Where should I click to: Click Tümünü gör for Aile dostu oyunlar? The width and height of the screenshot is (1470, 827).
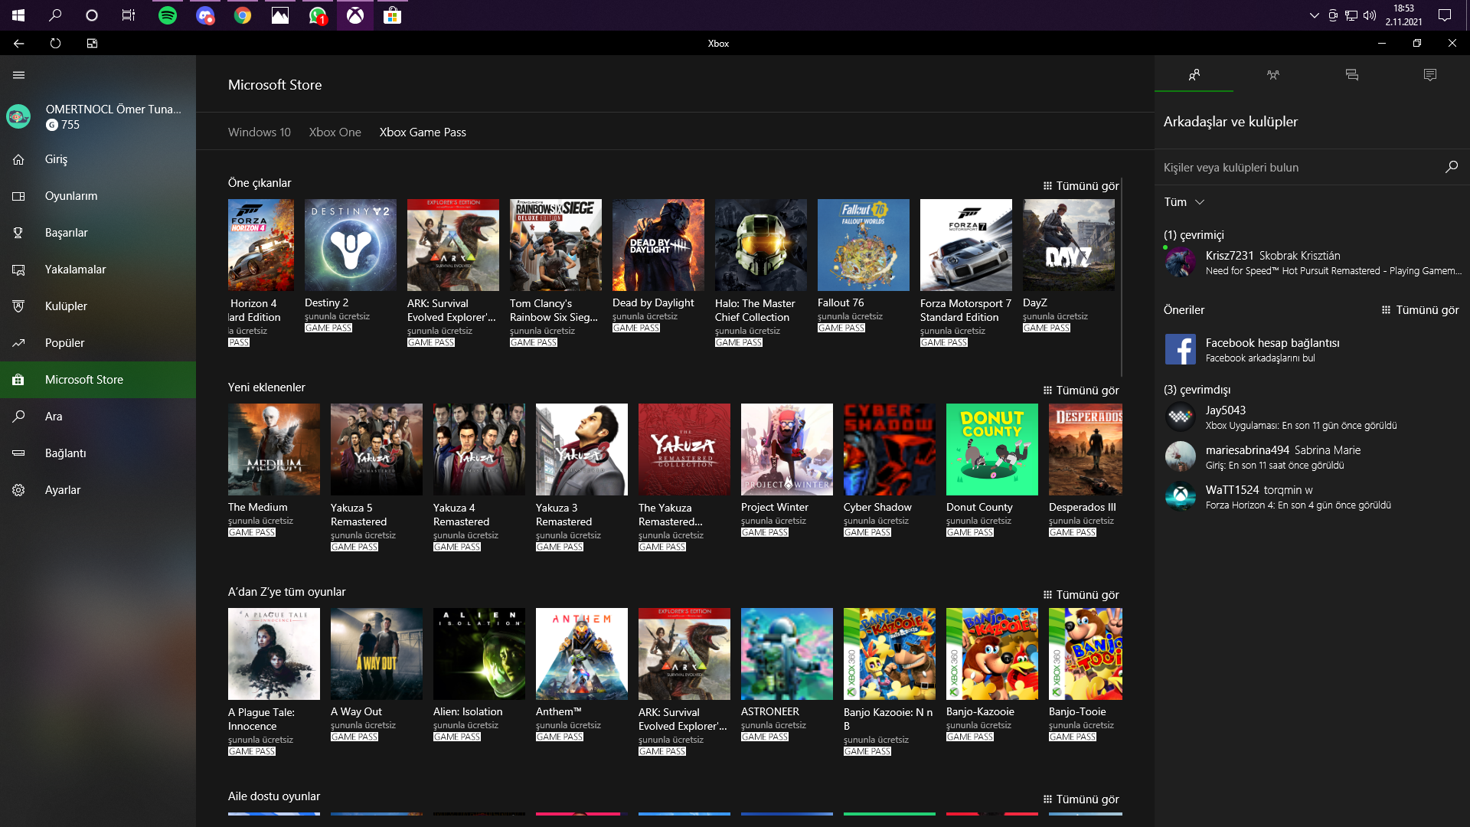pos(1081,799)
